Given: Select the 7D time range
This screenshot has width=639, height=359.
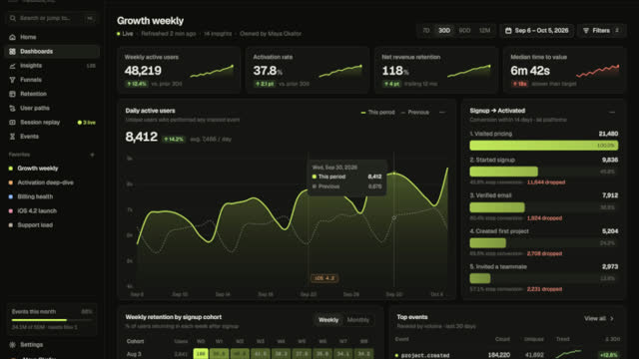Looking at the screenshot, I should pyautogui.click(x=426, y=31).
